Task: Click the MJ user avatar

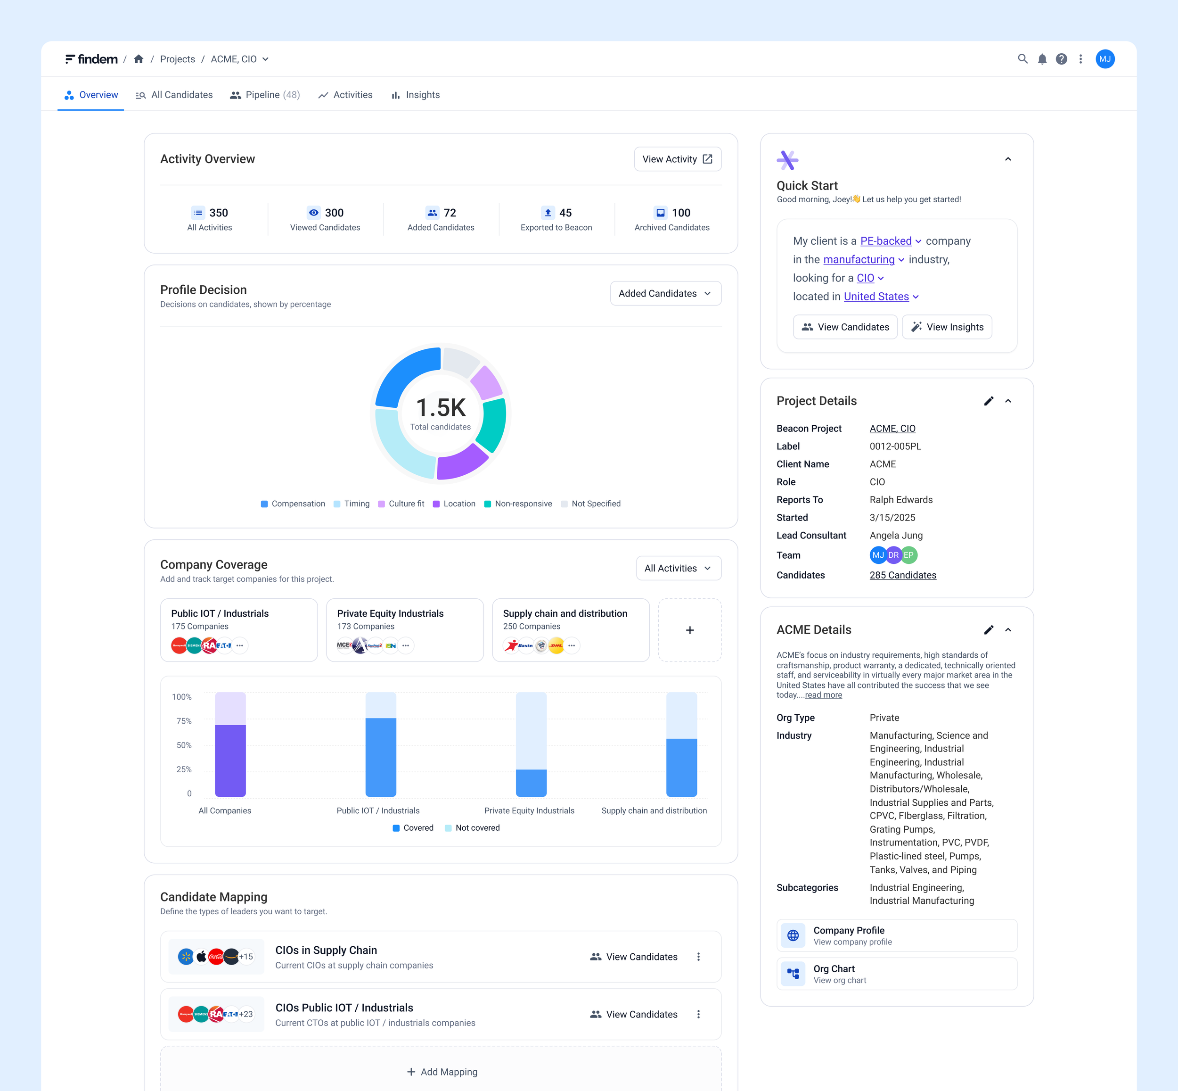Action: tap(1105, 59)
